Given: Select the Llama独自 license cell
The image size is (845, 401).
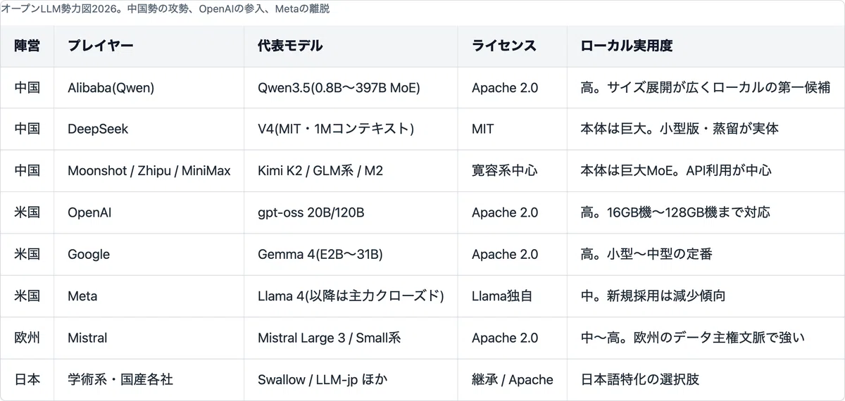Looking at the screenshot, I should point(513,296).
